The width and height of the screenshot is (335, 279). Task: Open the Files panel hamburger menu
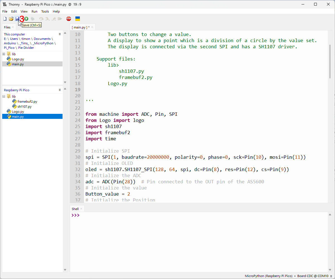point(59,34)
